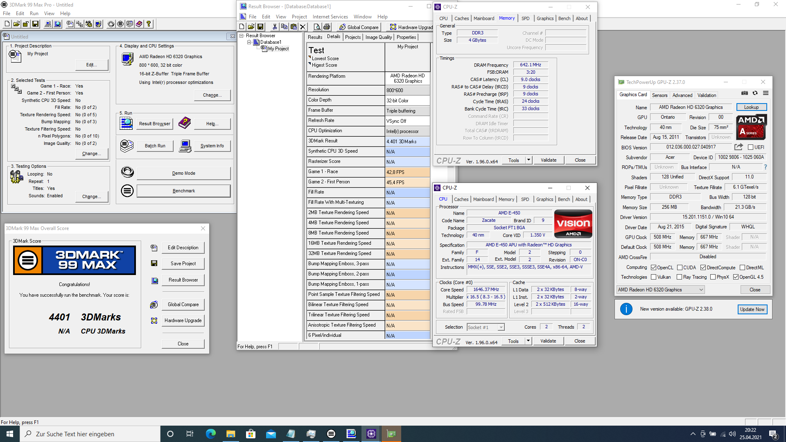Click the benchmark circle icon in 3DMark toolbar

click(120, 24)
